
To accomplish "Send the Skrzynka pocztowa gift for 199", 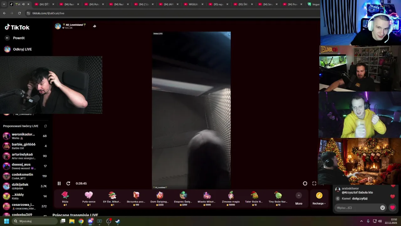I will pyautogui.click(x=136, y=198).
